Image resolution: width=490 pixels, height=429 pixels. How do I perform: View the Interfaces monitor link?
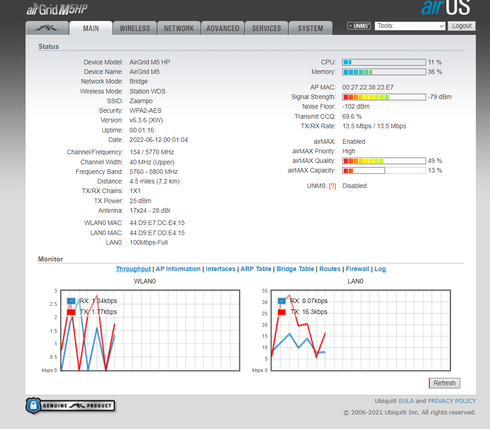(x=221, y=269)
